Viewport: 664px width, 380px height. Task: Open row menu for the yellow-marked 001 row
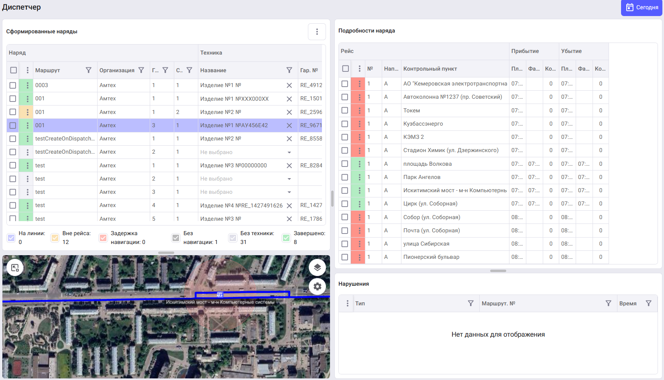coord(27,112)
